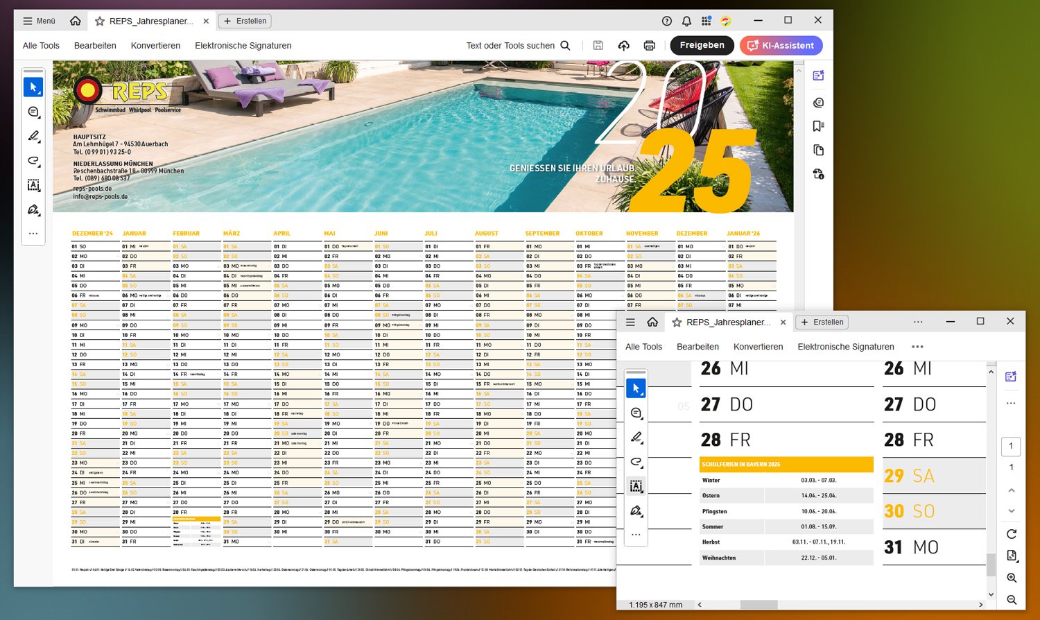Open Konvertieren menu in the large window
The image size is (1040, 620).
tap(155, 46)
